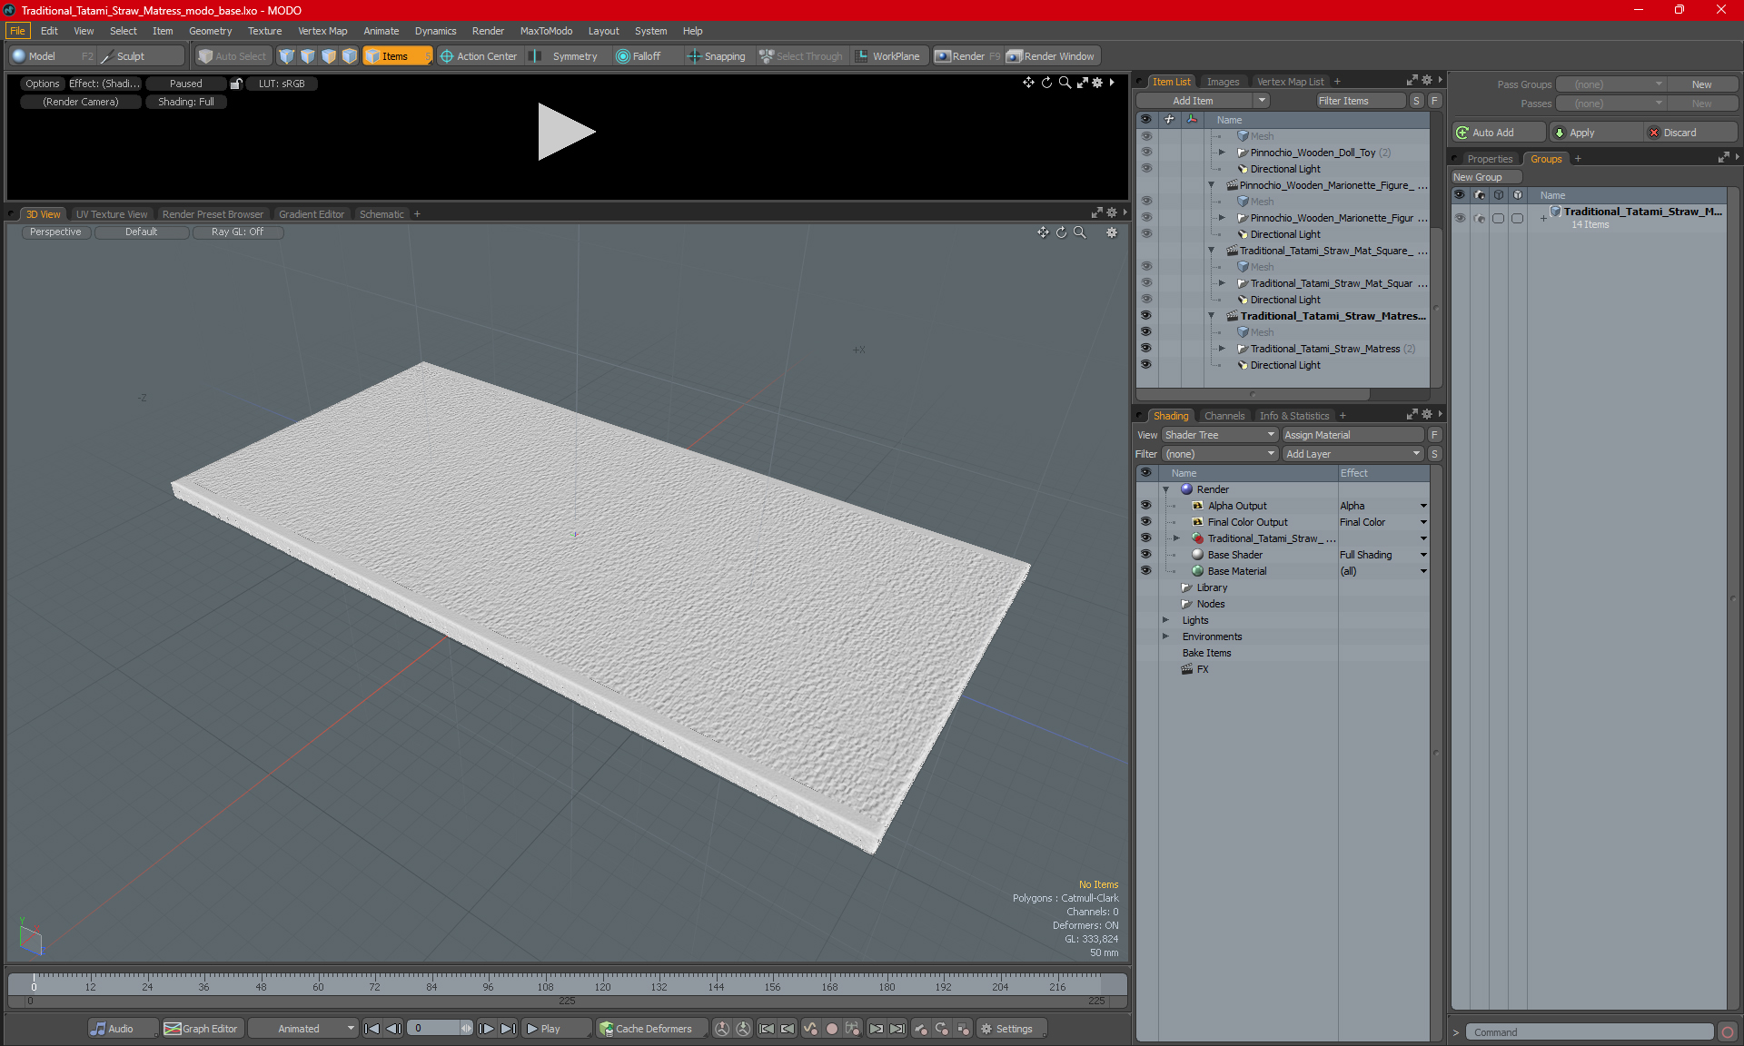Open the Graph Editor
1744x1046 pixels.
(x=201, y=1029)
